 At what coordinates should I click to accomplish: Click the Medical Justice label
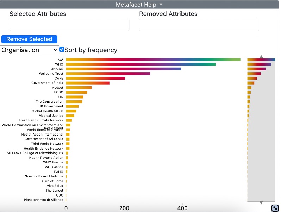pos(51,116)
